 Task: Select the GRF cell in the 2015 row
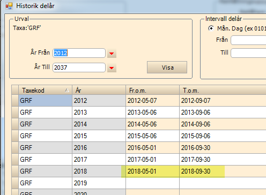(45, 136)
